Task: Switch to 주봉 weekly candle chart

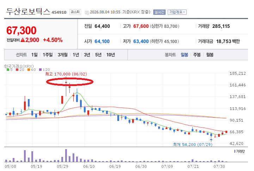Action: [x=197, y=55]
